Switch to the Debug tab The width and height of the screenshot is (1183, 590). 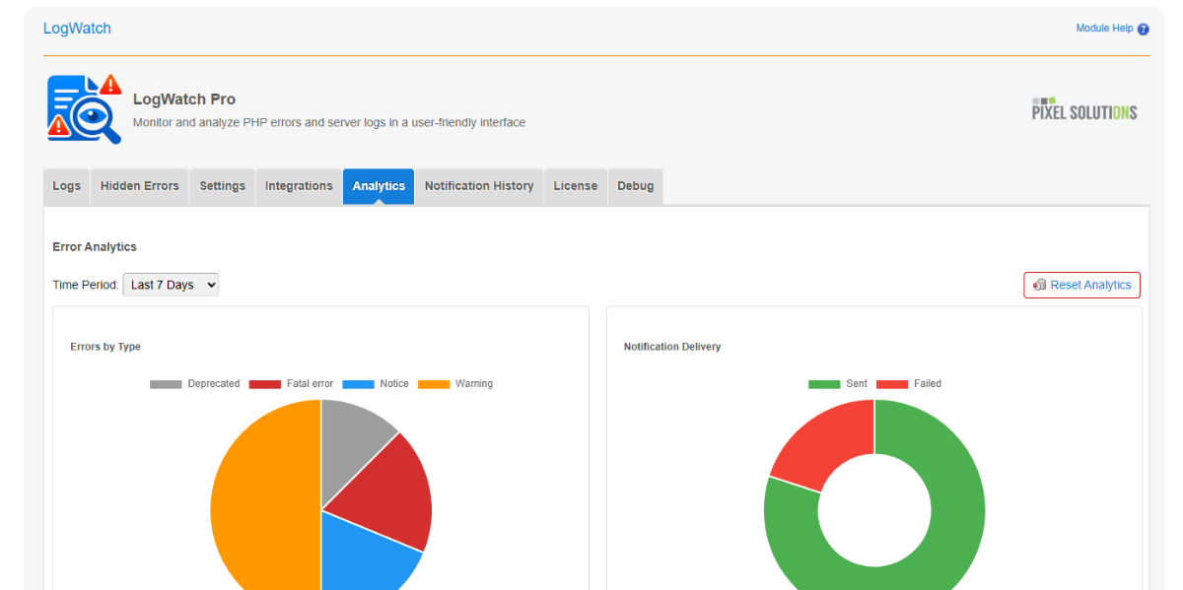point(635,186)
